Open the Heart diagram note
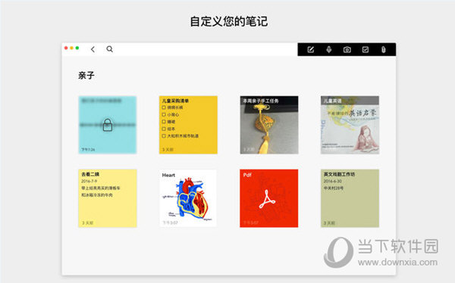The image size is (455, 283). [188, 198]
